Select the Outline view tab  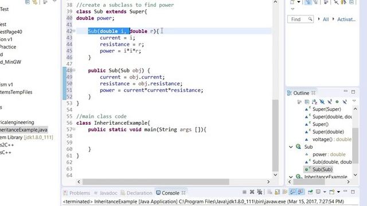click(x=298, y=93)
